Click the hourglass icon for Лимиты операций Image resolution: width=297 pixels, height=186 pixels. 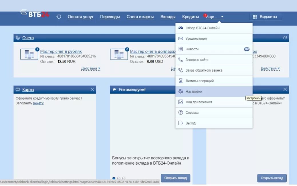coord(181,81)
